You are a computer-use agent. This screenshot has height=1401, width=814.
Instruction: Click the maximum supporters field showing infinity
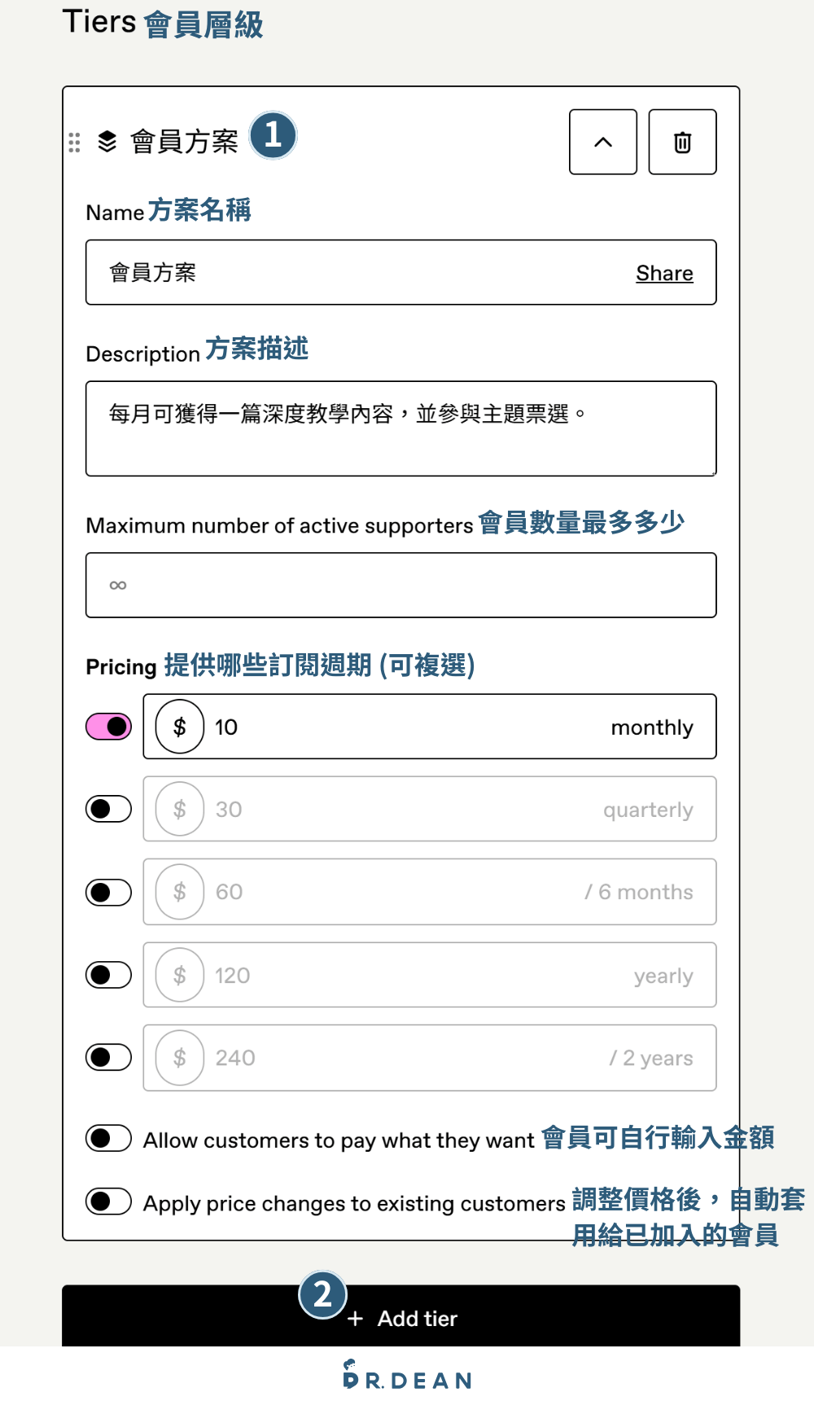click(399, 584)
